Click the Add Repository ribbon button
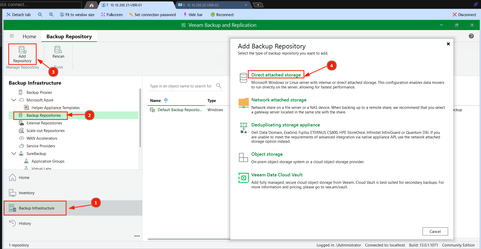The height and width of the screenshot is (249, 481). (x=22, y=54)
